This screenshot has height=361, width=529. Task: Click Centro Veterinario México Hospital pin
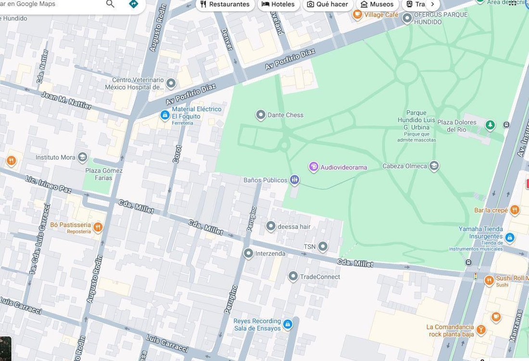tap(171, 83)
